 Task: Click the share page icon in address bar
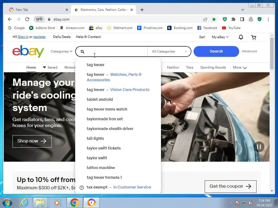pyautogui.click(x=205, y=19)
